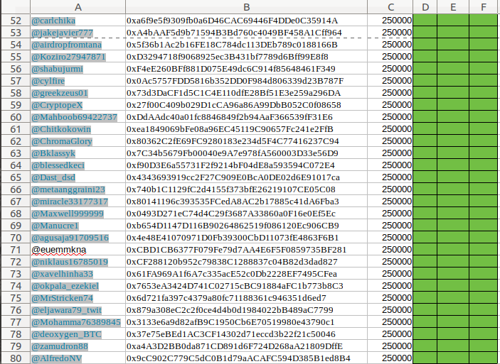
Task: Open the @blessedkeci link
Action: 58,165
